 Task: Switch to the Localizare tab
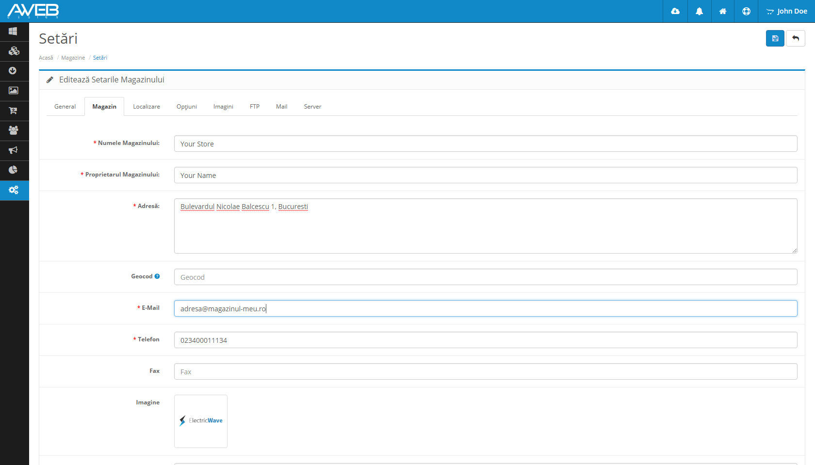pyautogui.click(x=147, y=107)
